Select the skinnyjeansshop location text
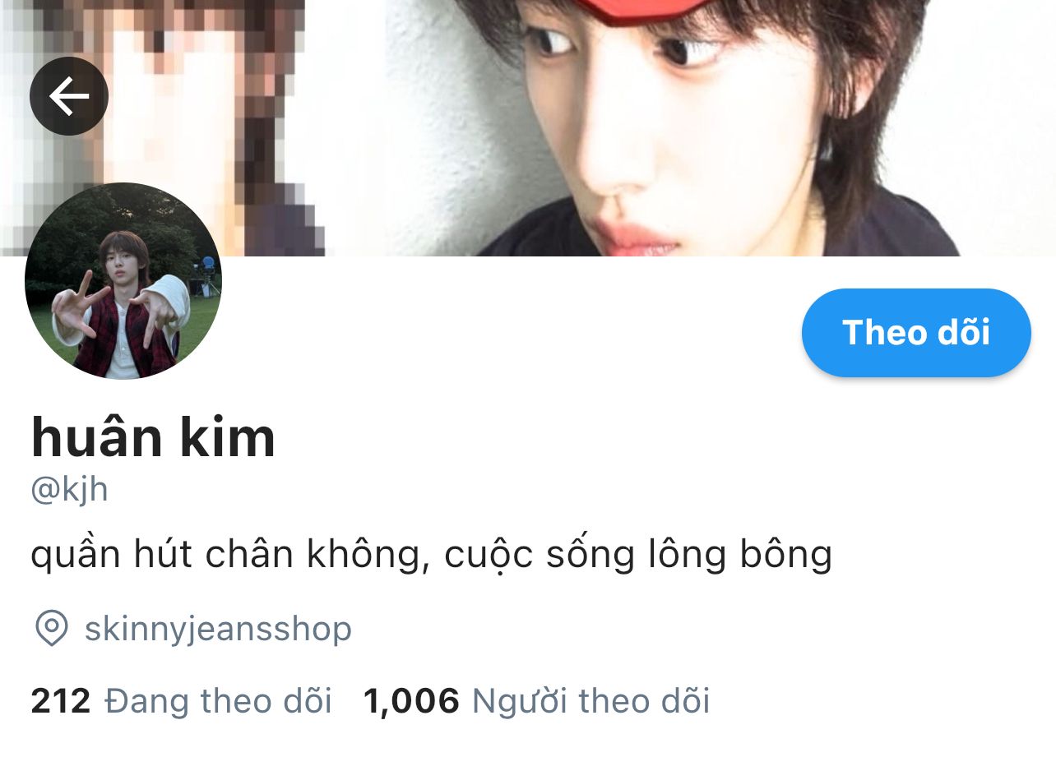 click(218, 630)
